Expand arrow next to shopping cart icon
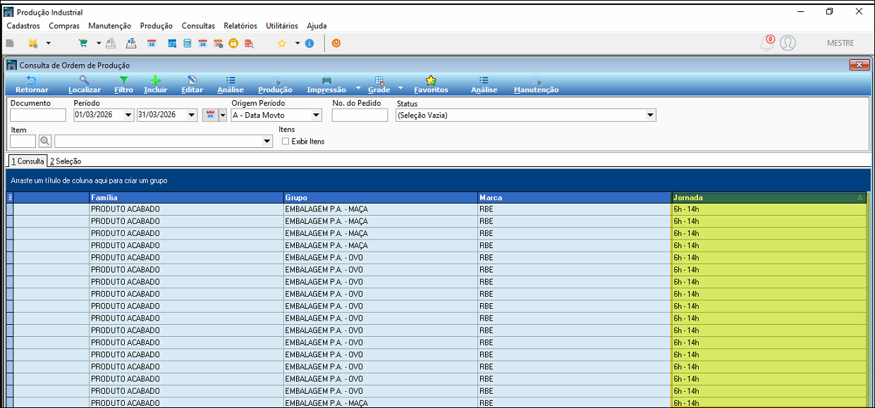Viewport: 875px width, 408px height. [x=99, y=43]
